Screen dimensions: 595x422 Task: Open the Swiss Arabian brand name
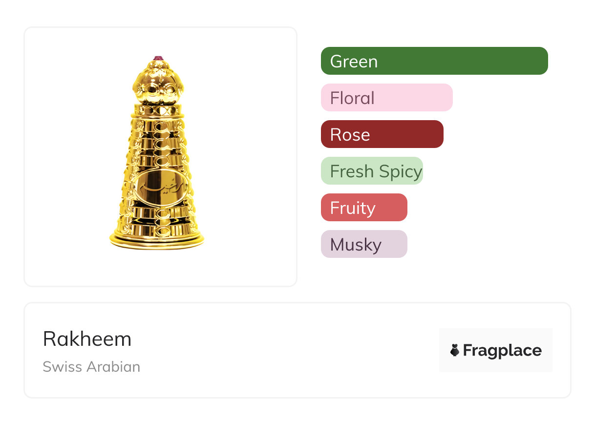pyautogui.click(x=91, y=366)
